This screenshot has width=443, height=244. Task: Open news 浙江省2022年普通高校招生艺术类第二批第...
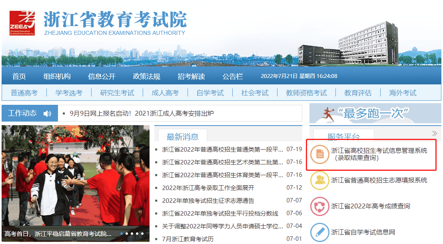click(223, 162)
